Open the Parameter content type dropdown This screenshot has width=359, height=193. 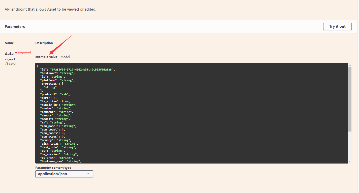pyautogui.click(x=64, y=174)
